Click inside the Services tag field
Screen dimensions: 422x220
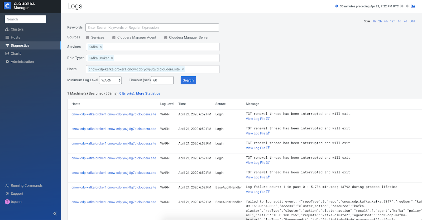153,47
